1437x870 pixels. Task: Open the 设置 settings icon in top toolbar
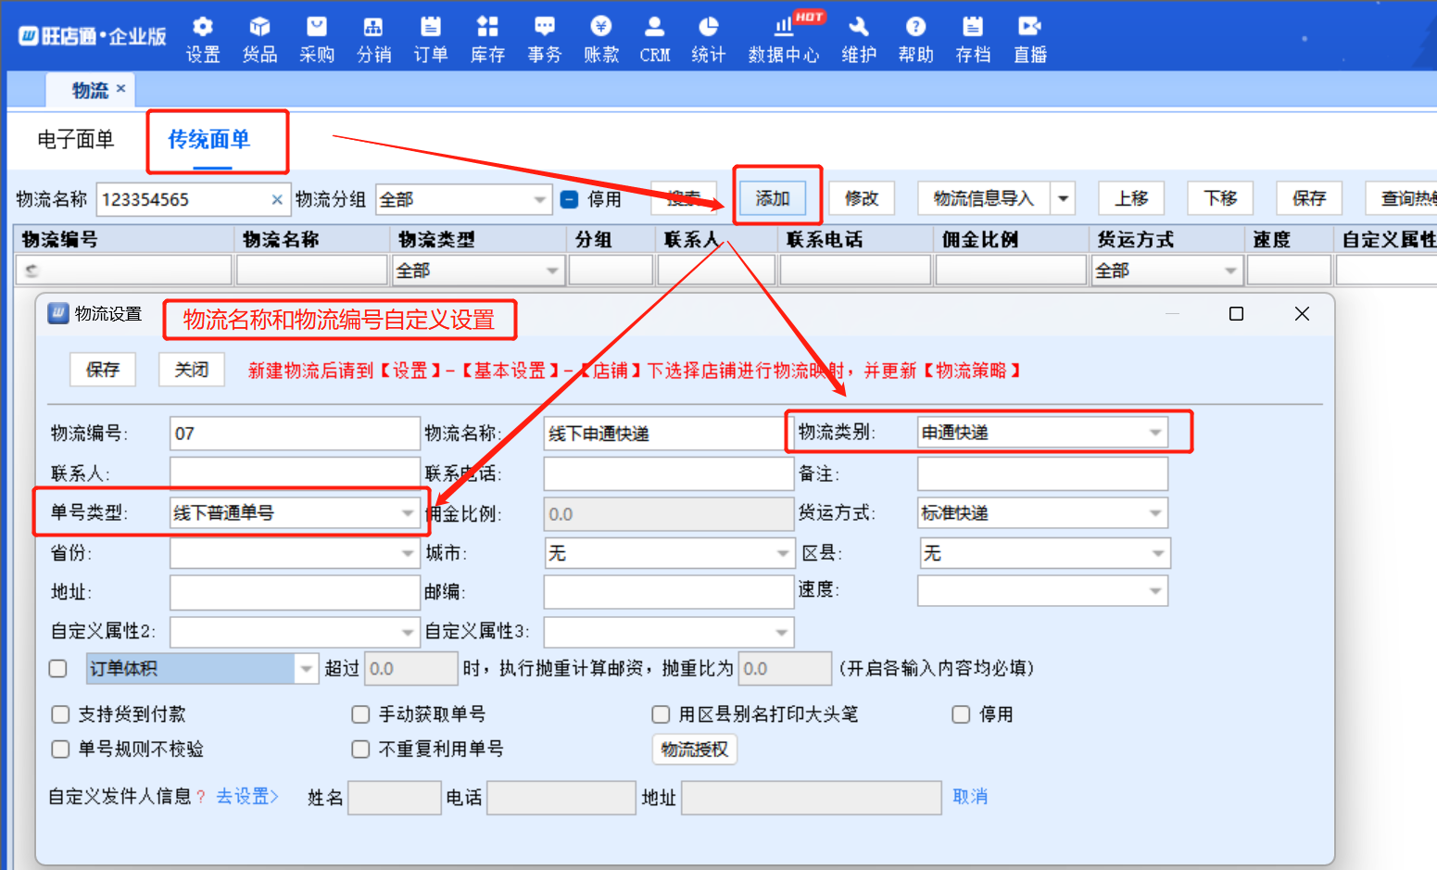(203, 39)
